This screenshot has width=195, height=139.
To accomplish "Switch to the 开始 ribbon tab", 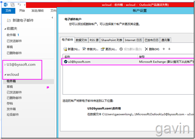I will click(x=22, y=11).
